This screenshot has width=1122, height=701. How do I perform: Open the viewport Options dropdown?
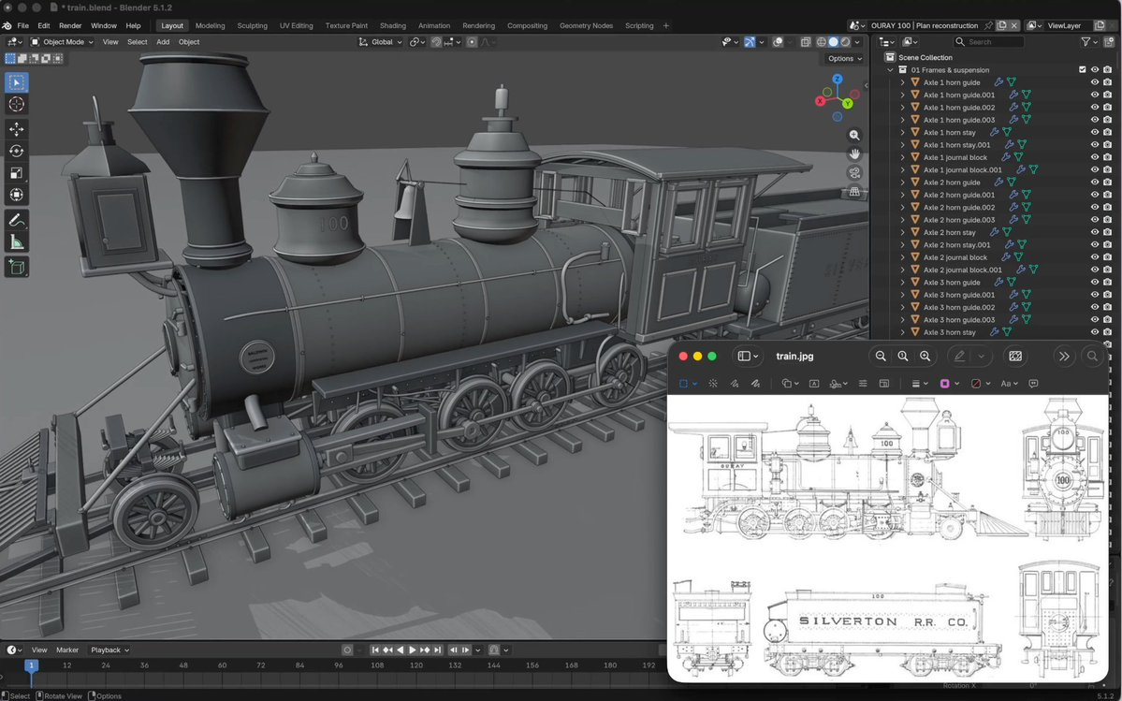[x=844, y=59]
